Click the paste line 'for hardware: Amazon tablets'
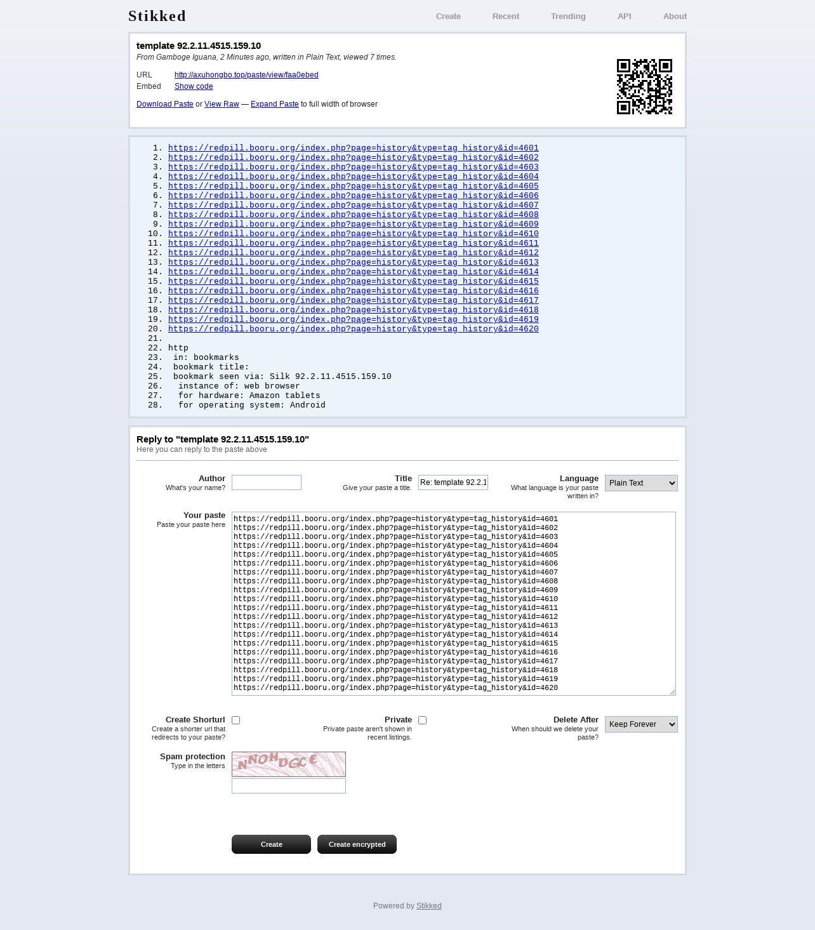The image size is (815, 930). tap(249, 395)
